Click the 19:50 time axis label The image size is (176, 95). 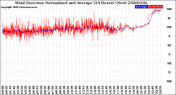coord(133,90)
